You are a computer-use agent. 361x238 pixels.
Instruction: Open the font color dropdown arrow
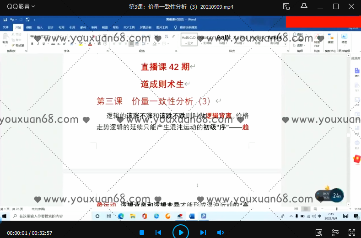(x=94, y=44)
